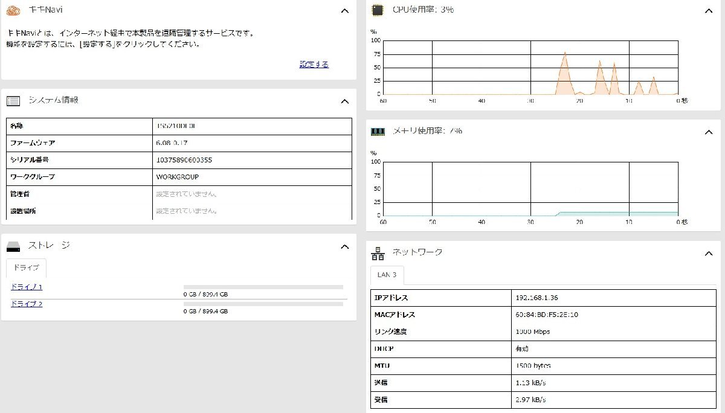Click the ストレージ drive icon
Image resolution: width=725 pixels, height=413 pixels.
(15, 245)
